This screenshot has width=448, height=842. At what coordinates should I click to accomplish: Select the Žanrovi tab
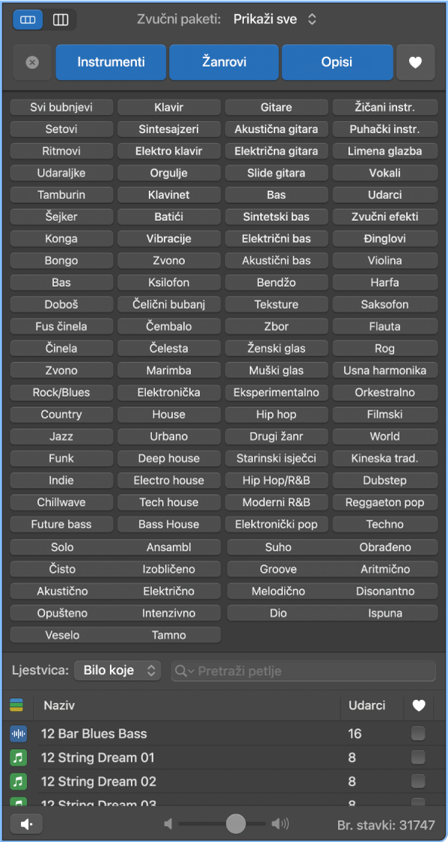point(224,62)
